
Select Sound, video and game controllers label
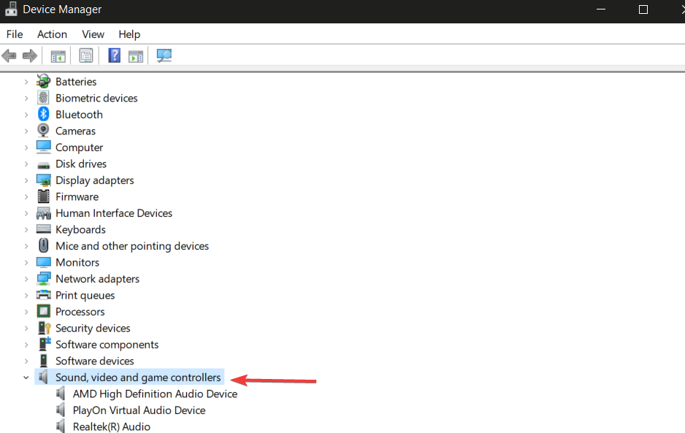[138, 378]
